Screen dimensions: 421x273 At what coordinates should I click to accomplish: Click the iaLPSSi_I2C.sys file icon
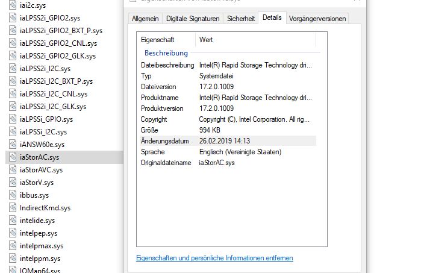13,131
